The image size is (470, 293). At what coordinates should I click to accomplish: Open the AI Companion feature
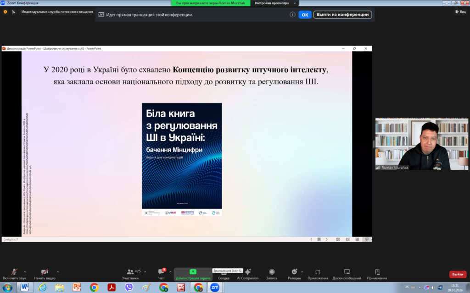tap(248, 273)
